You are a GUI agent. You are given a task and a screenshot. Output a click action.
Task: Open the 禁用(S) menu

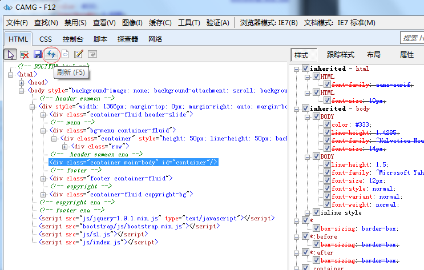(75, 23)
